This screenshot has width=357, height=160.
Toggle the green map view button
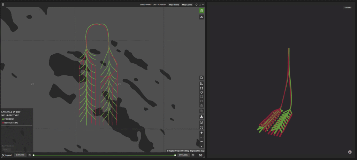202,11
